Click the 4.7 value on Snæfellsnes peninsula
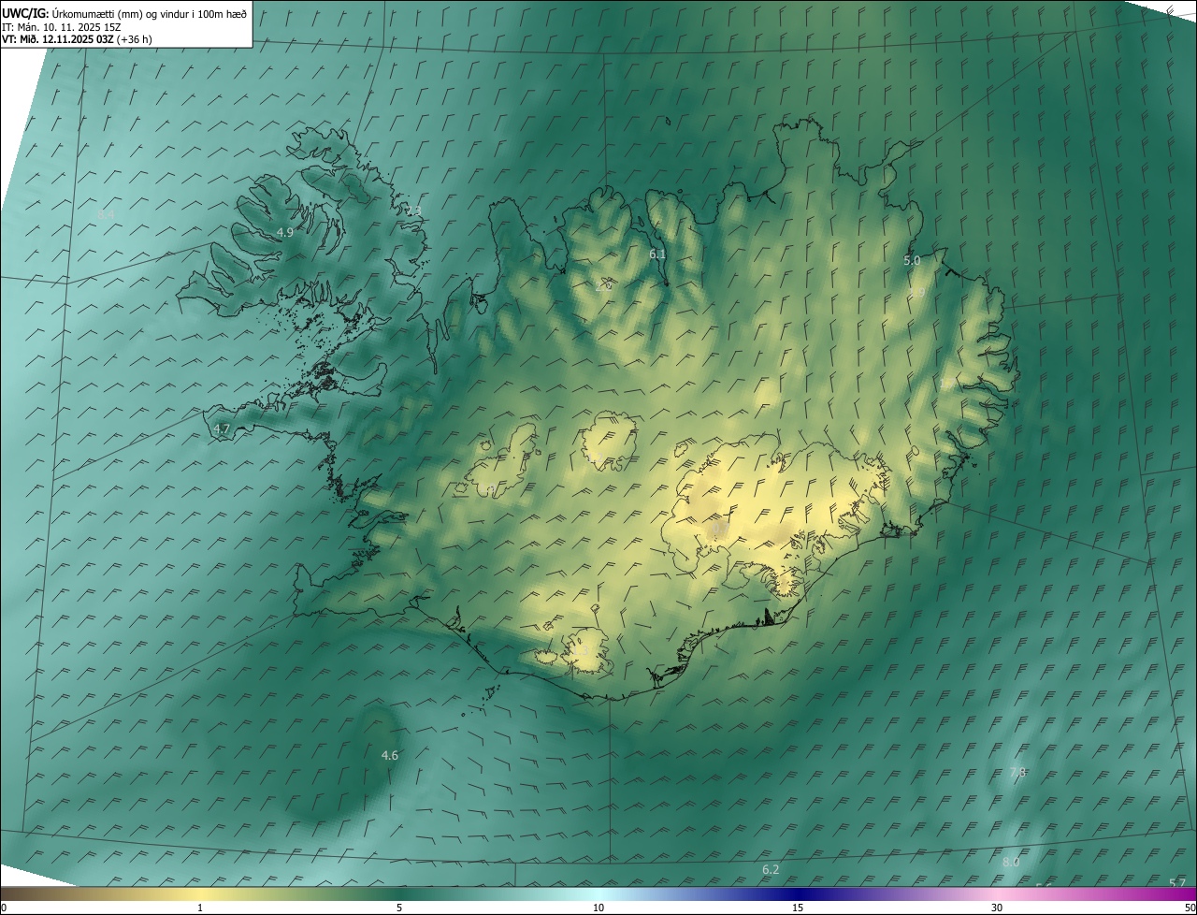The image size is (1197, 915). coord(222,428)
